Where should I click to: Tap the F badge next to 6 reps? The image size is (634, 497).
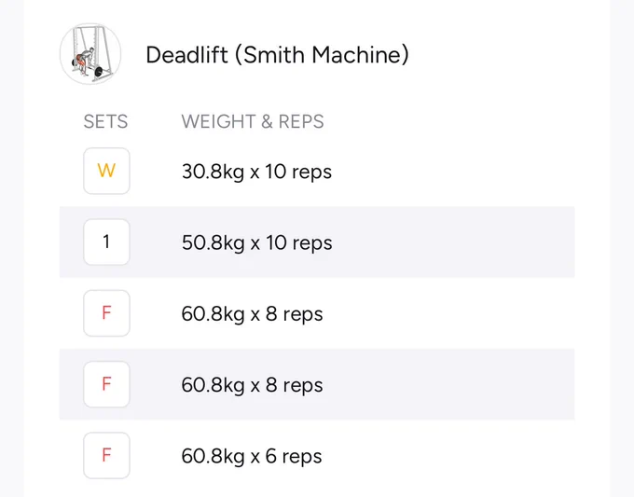click(106, 455)
